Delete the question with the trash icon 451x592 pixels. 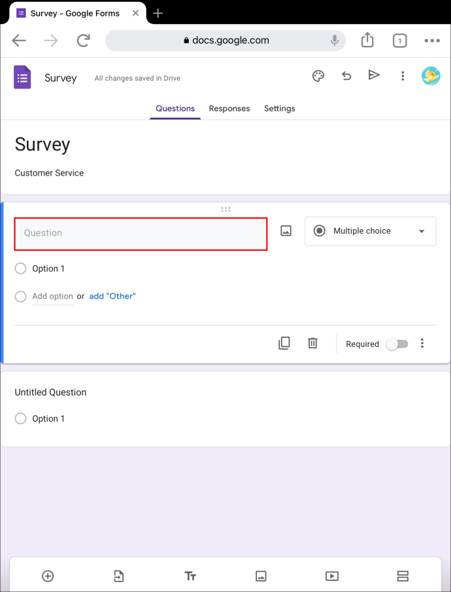pyautogui.click(x=312, y=342)
